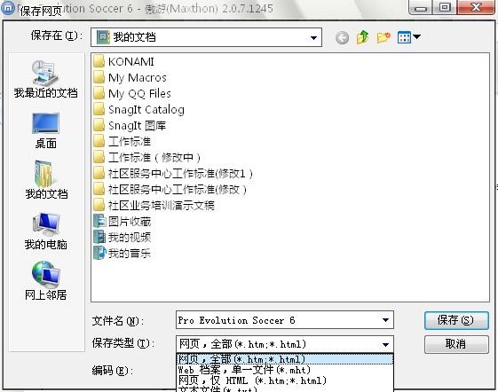Expand the 文件名 dropdown arrow
The width and height of the screenshot is (498, 392).
(x=385, y=320)
